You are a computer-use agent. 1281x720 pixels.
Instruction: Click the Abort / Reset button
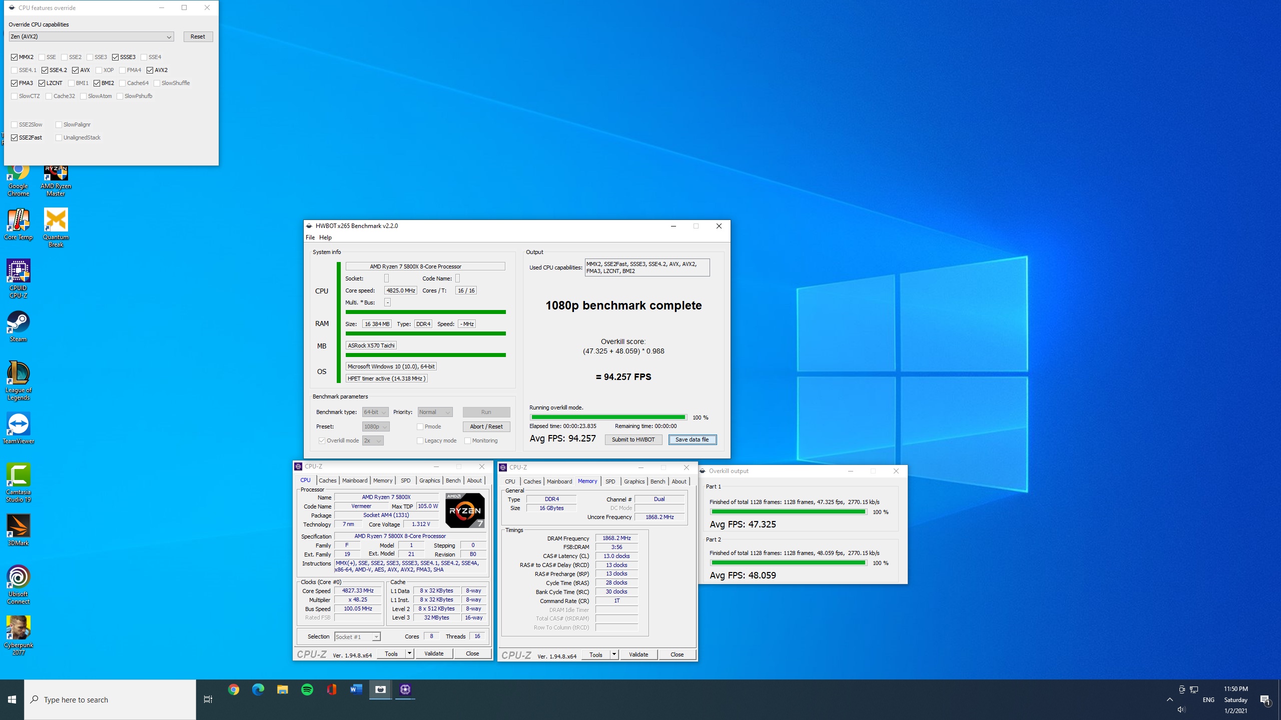(x=486, y=426)
